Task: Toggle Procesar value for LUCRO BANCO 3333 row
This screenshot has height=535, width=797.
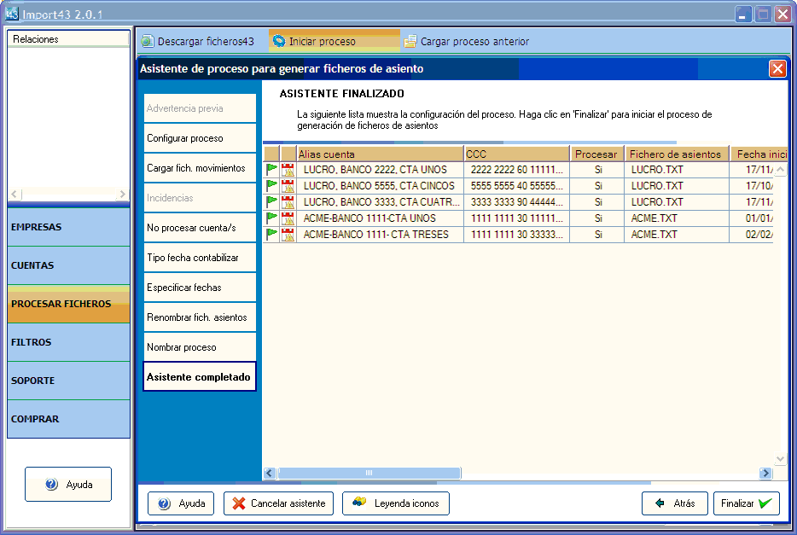Action: click(597, 202)
